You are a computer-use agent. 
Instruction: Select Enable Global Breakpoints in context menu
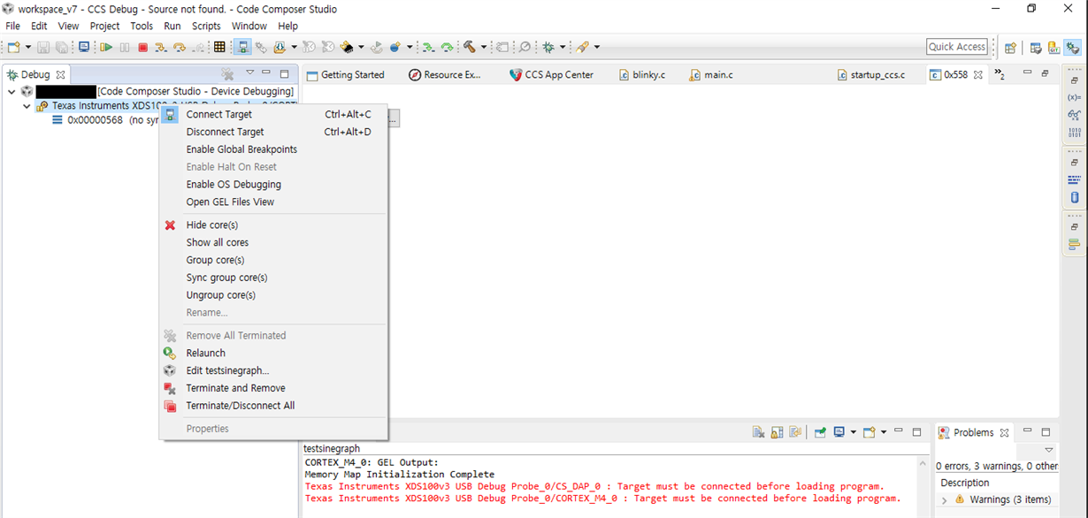coord(241,149)
